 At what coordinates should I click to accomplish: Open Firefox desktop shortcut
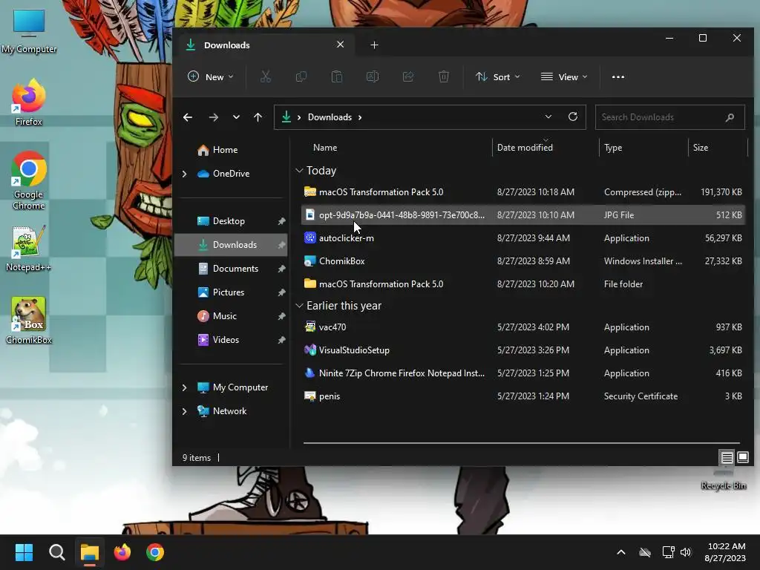click(29, 102)
